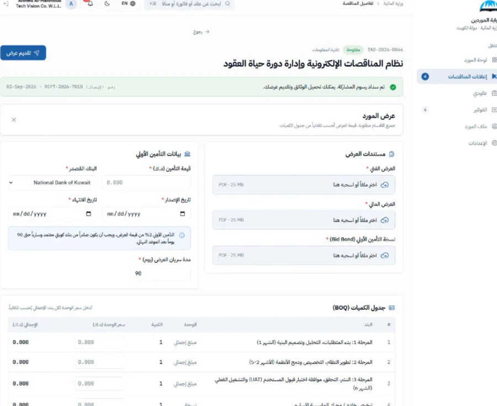Click the BOQ table icon
This screenshot has height=406, width=497.
pyautogui.click(x=392, y=308)
